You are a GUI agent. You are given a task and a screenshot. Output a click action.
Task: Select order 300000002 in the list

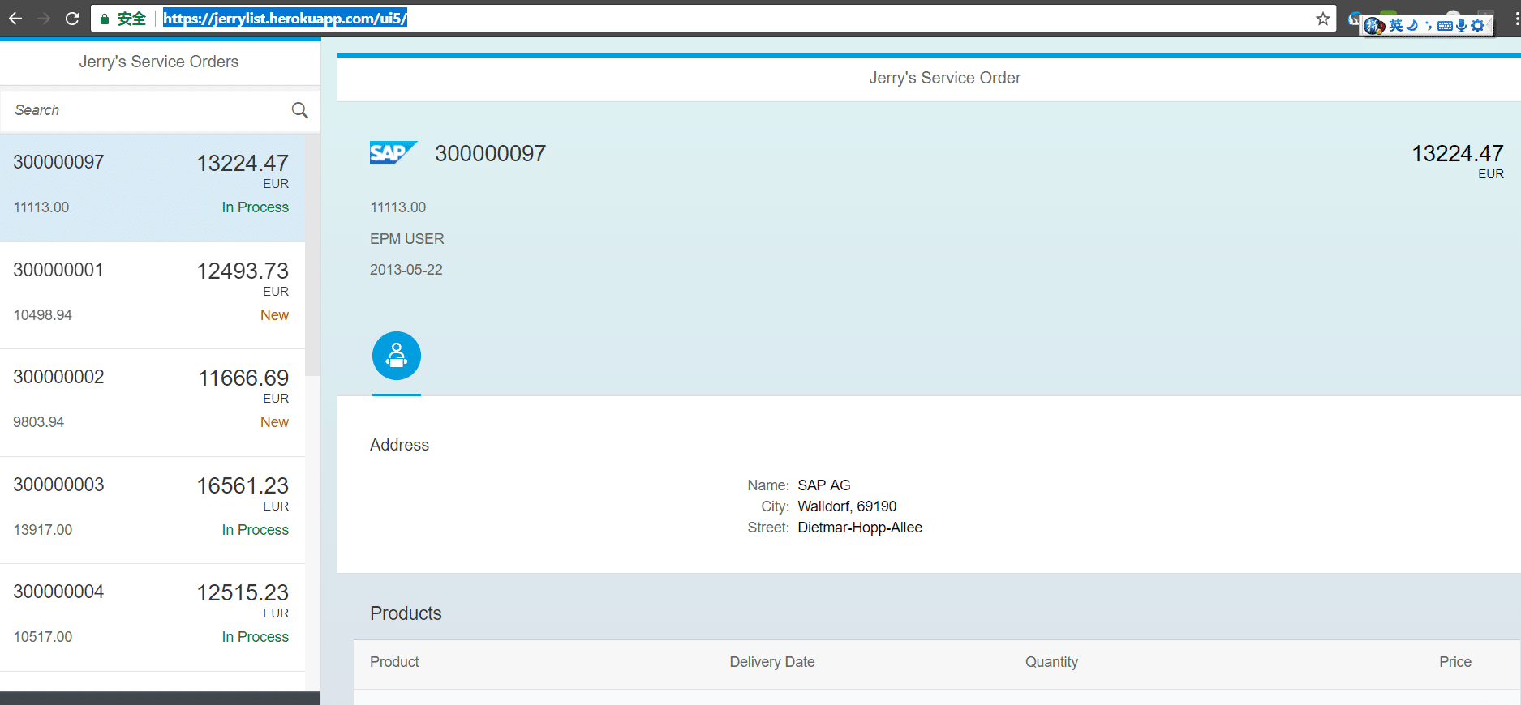tap(153, 403)
